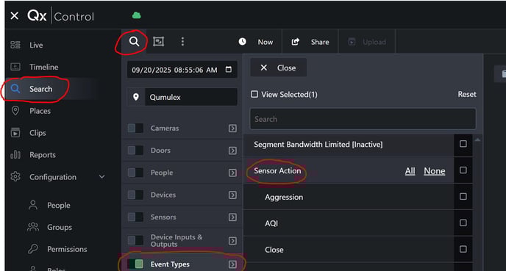Expand the Doors filter arrow
The width and height of the screenshot is (506, 271).
tap(232, 151)
